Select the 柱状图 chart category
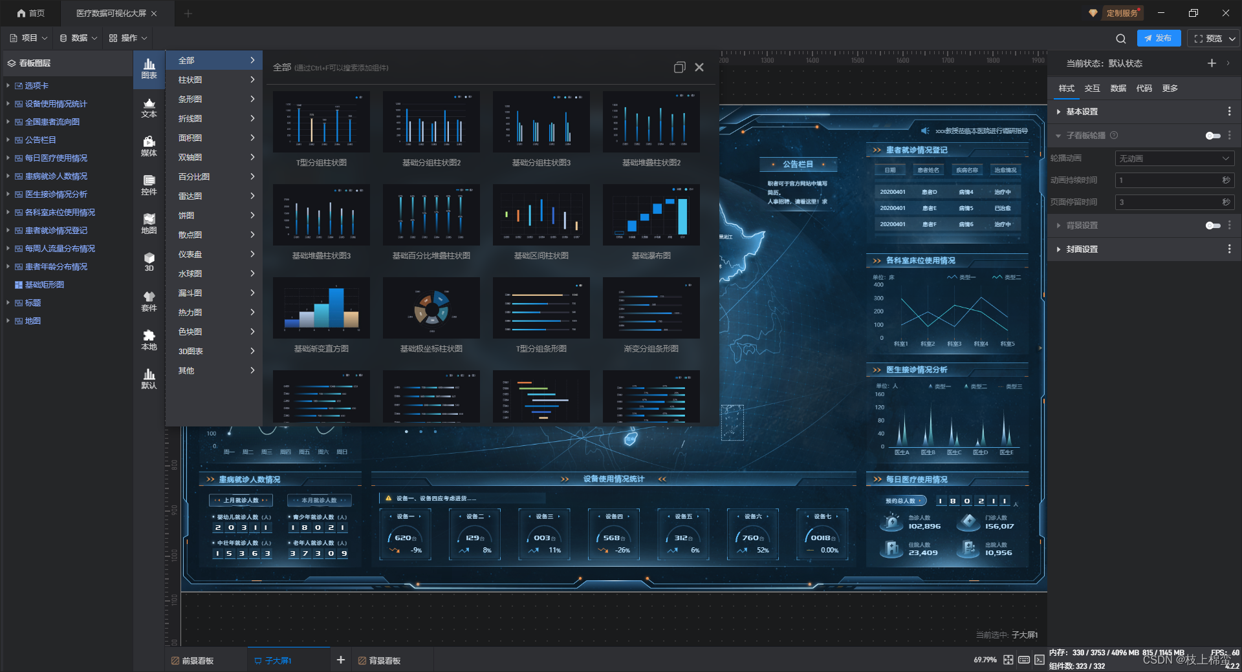 click(215, 79)
